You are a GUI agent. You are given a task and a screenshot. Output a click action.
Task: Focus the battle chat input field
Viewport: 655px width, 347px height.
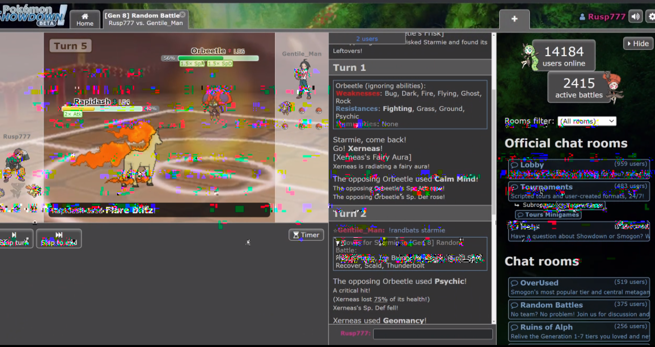[x=433, y=333]
